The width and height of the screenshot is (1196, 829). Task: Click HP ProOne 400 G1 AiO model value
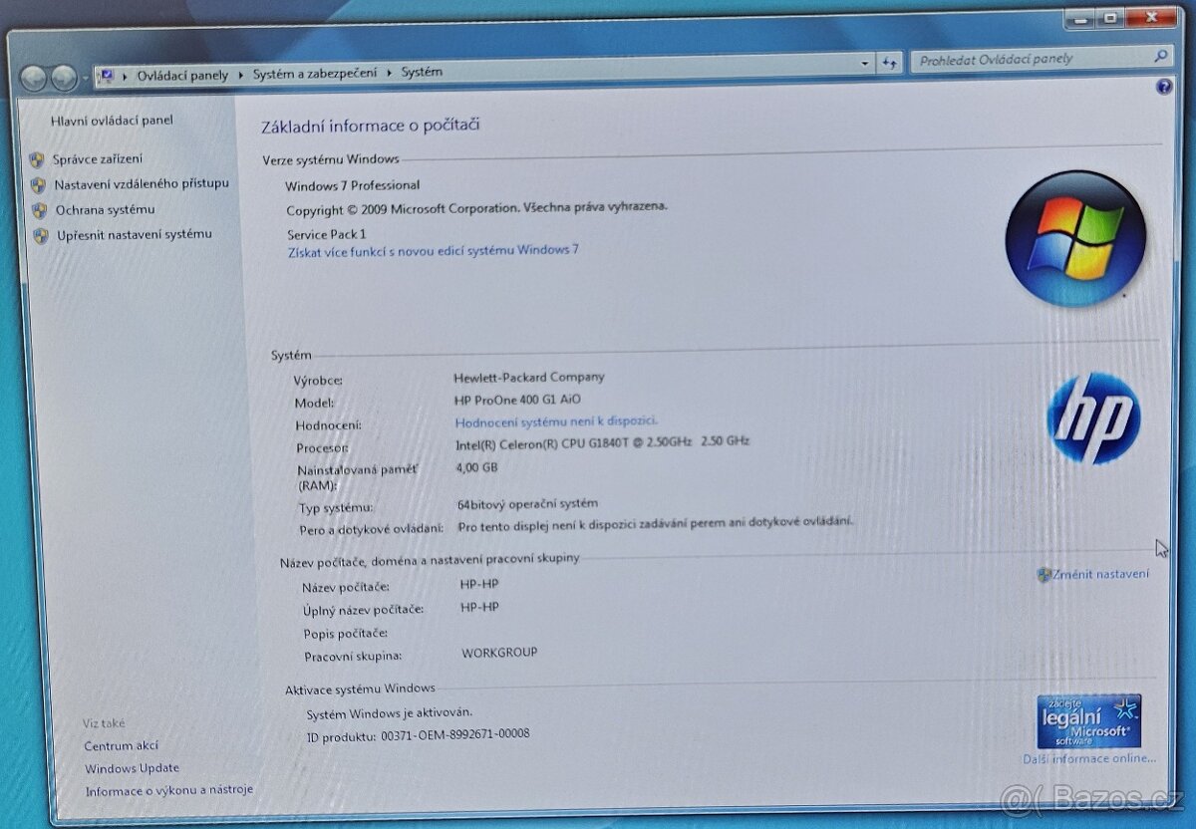pyautogui.click(x=517, y=400)
